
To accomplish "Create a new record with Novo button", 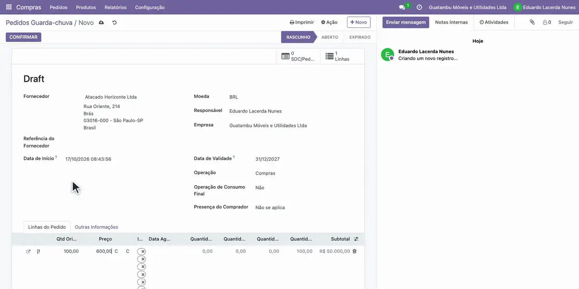I will (x=359, y=22).
